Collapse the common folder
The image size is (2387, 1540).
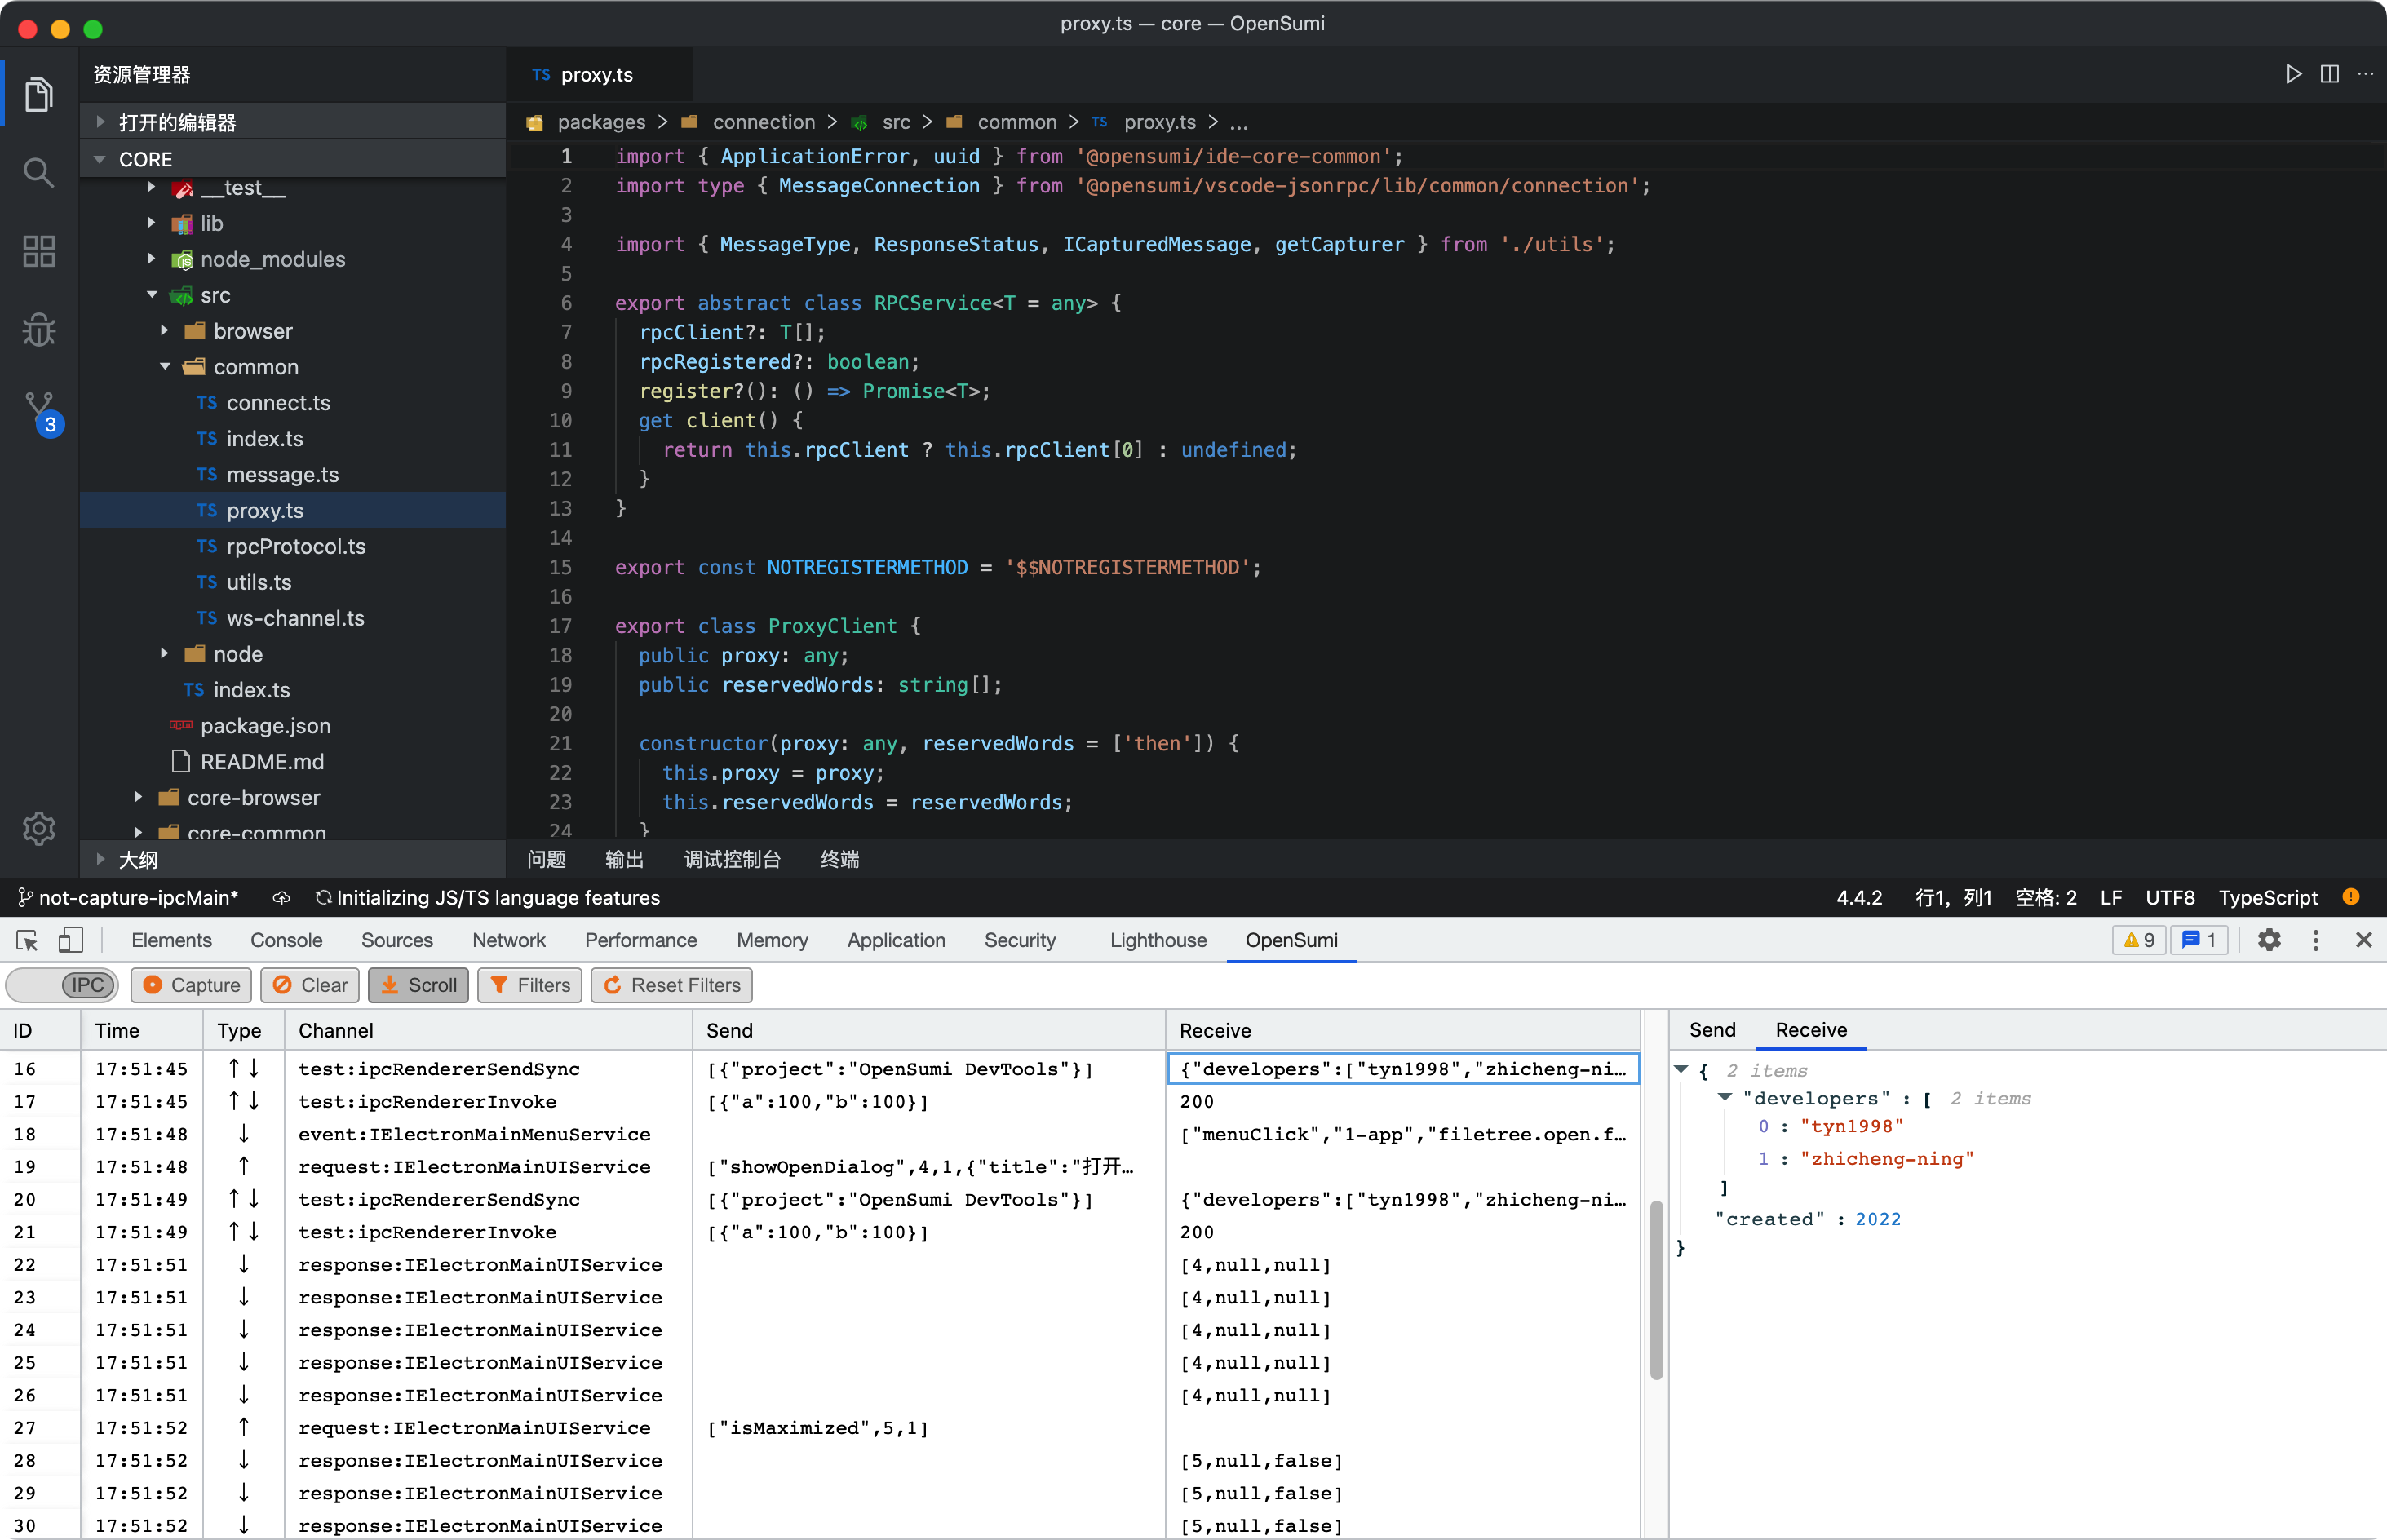[165, 367]
